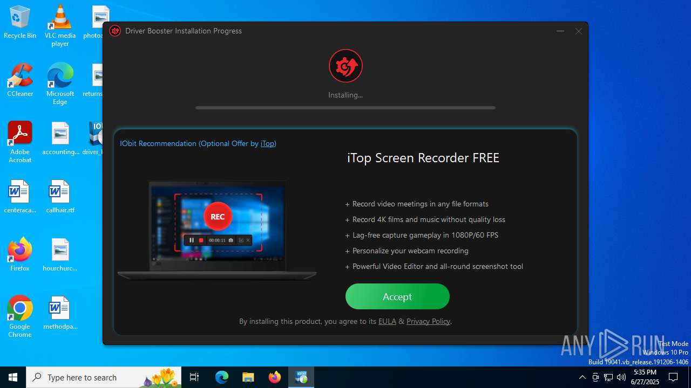Open the Windows Start menu
Image resolution: width=691 pixels, height=388 pixels.
pos(13,377)
